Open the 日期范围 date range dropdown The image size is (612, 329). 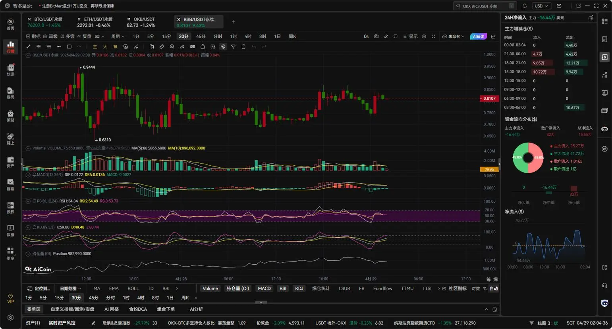click(x=70, y=288)
